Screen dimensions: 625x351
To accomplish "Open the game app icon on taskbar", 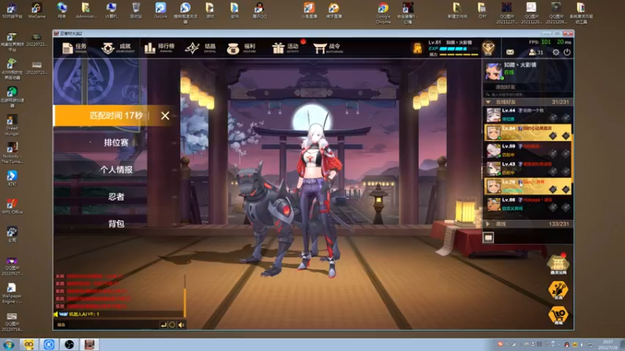I will pyautogui.click(x=89, y=345).
